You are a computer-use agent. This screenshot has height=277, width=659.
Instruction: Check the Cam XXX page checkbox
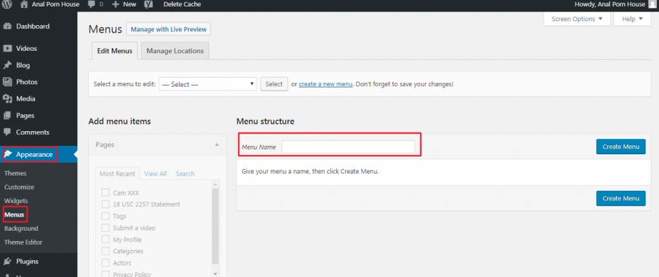click(106, 193)
